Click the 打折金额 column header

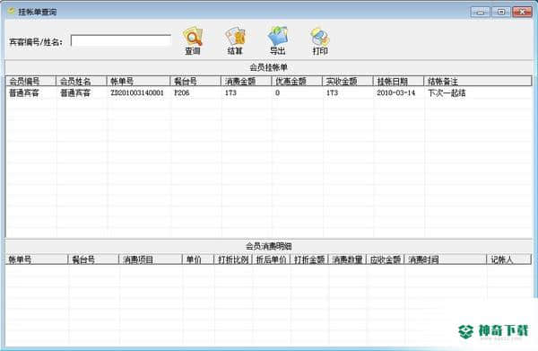309,259
